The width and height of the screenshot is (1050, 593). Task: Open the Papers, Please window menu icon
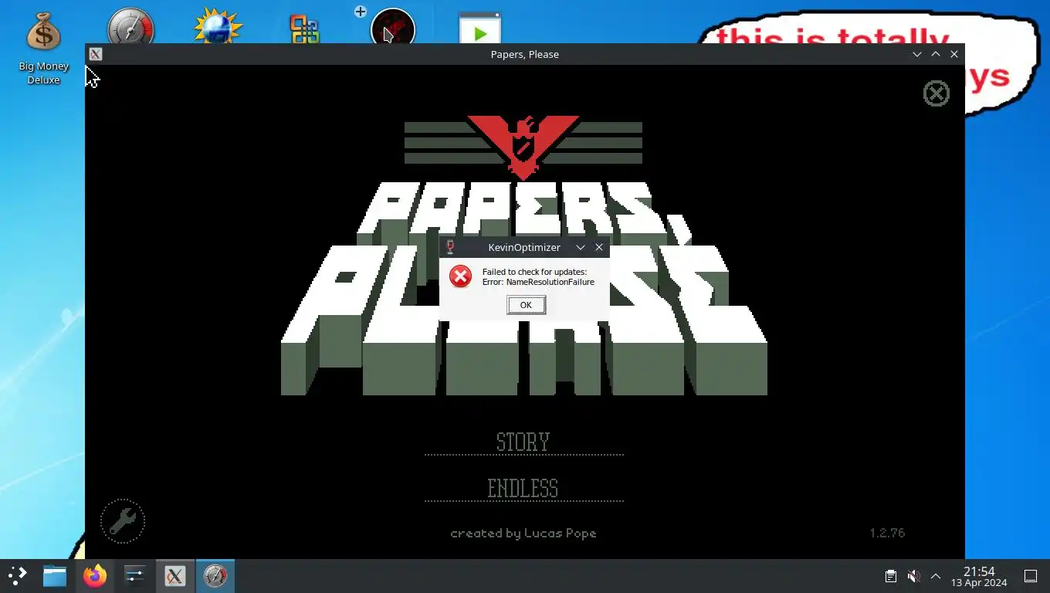95,54
